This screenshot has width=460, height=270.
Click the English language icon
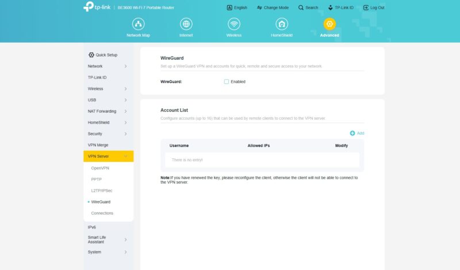(x=229, y=7)
